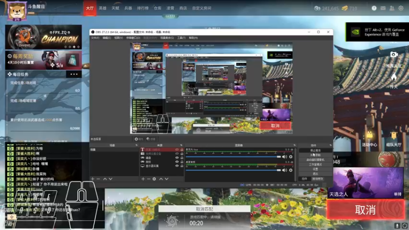Switch to game 商店 tab
409x230 pixels.
click(x=183, y=8)
